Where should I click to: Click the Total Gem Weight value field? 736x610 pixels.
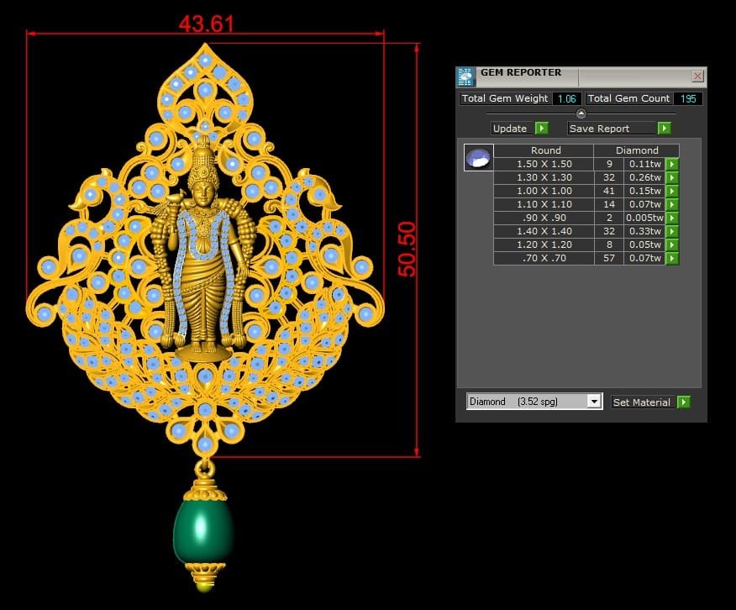point(567,99)
